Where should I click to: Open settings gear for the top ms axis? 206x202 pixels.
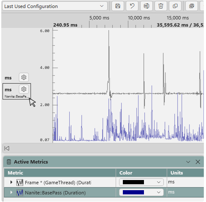[x=24, y=77]
